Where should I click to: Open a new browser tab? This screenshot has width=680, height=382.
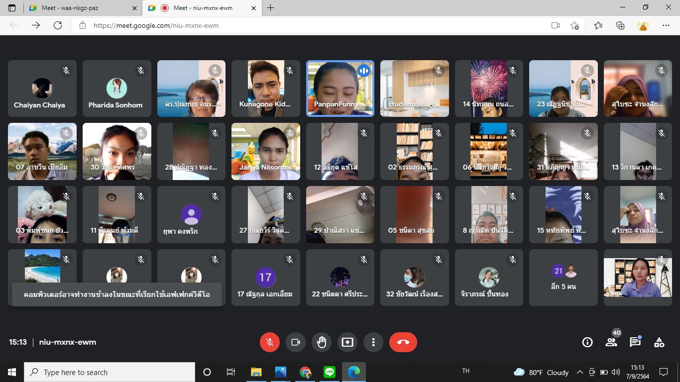[271, 8]
